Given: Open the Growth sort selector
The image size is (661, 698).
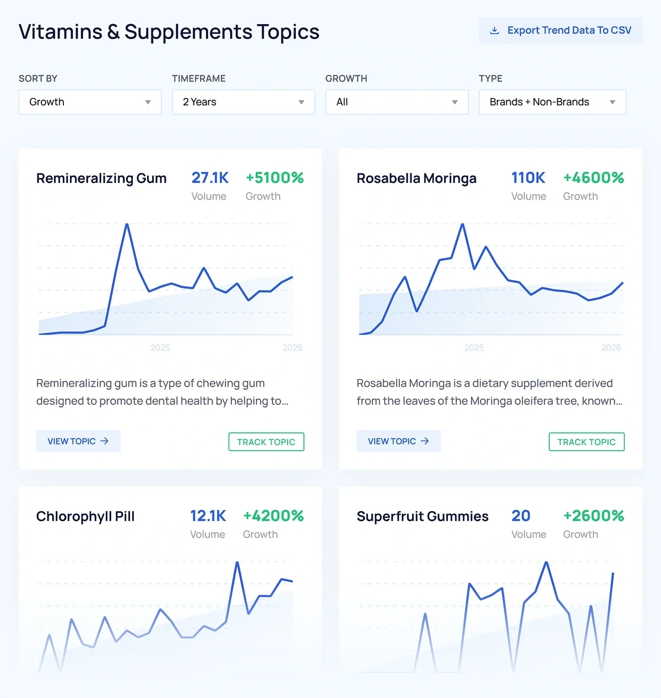Looking at the screenshot, I should 89,102.
